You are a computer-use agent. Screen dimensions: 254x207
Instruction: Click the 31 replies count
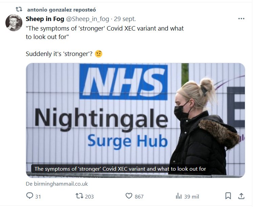tap(38, 196)
